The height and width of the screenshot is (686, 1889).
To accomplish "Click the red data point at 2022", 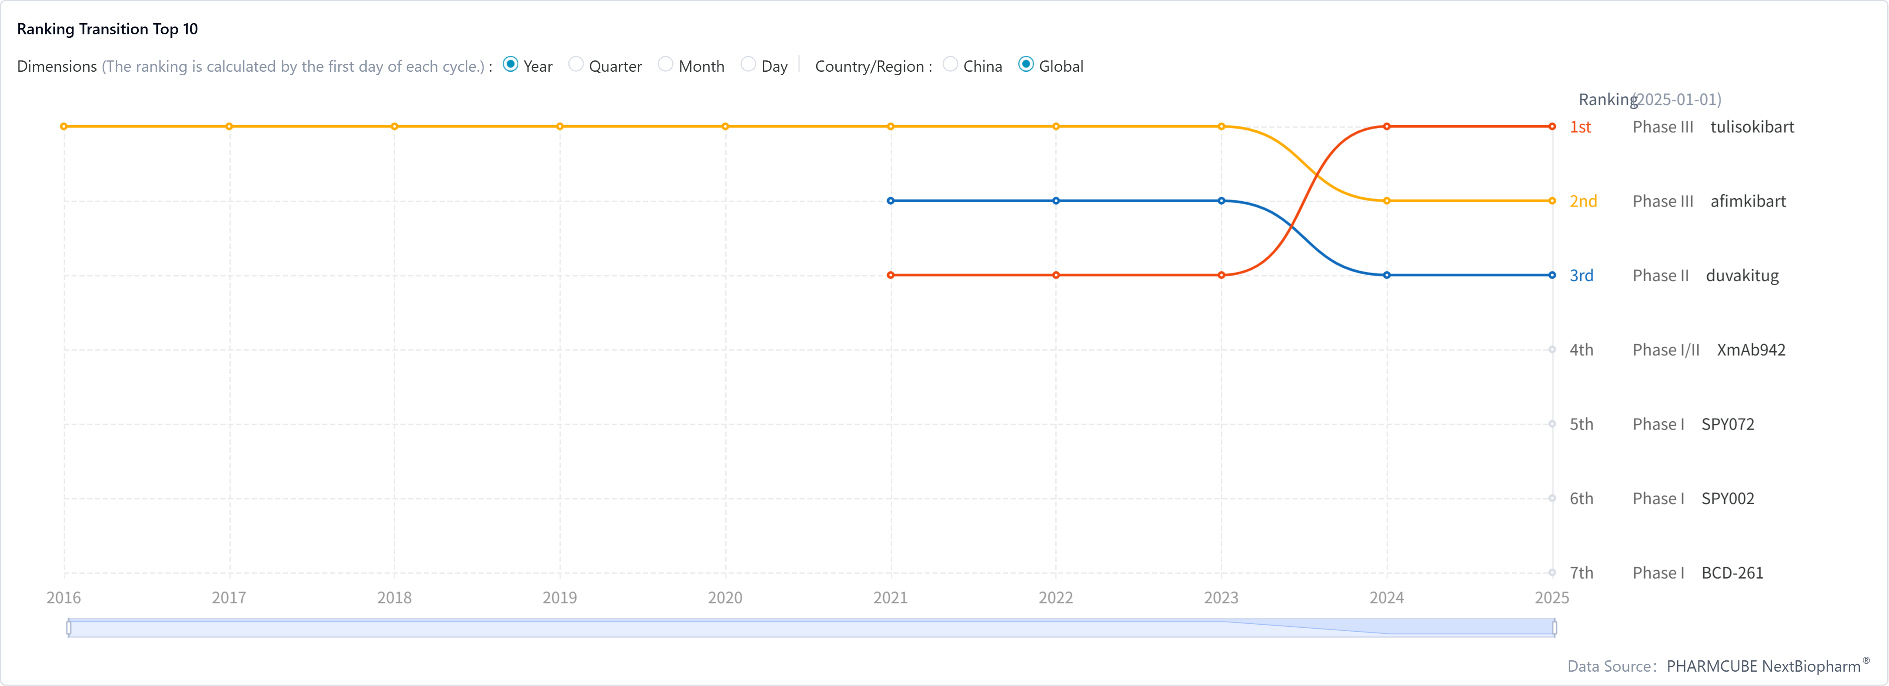I will [1056, 276].
